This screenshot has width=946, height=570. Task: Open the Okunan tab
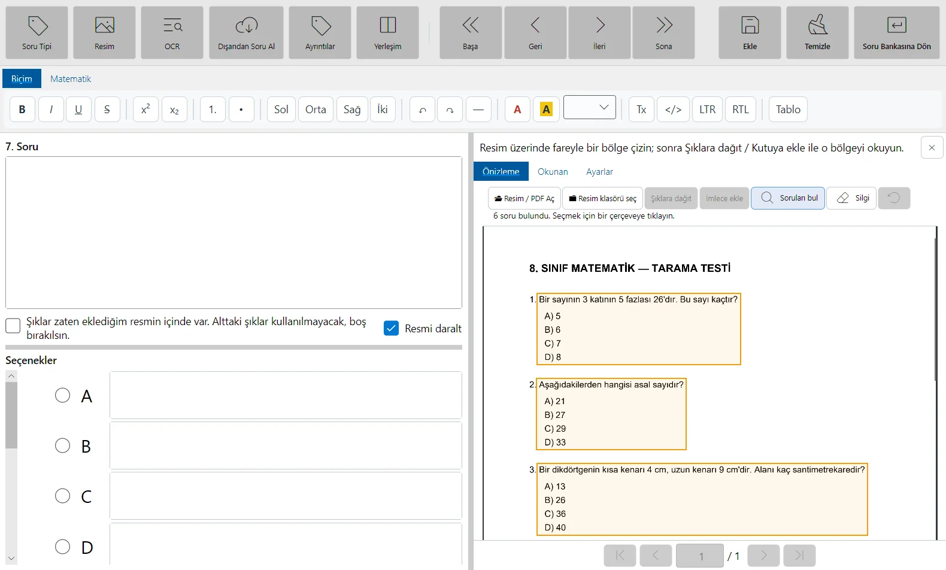click(x=553, y=172)
